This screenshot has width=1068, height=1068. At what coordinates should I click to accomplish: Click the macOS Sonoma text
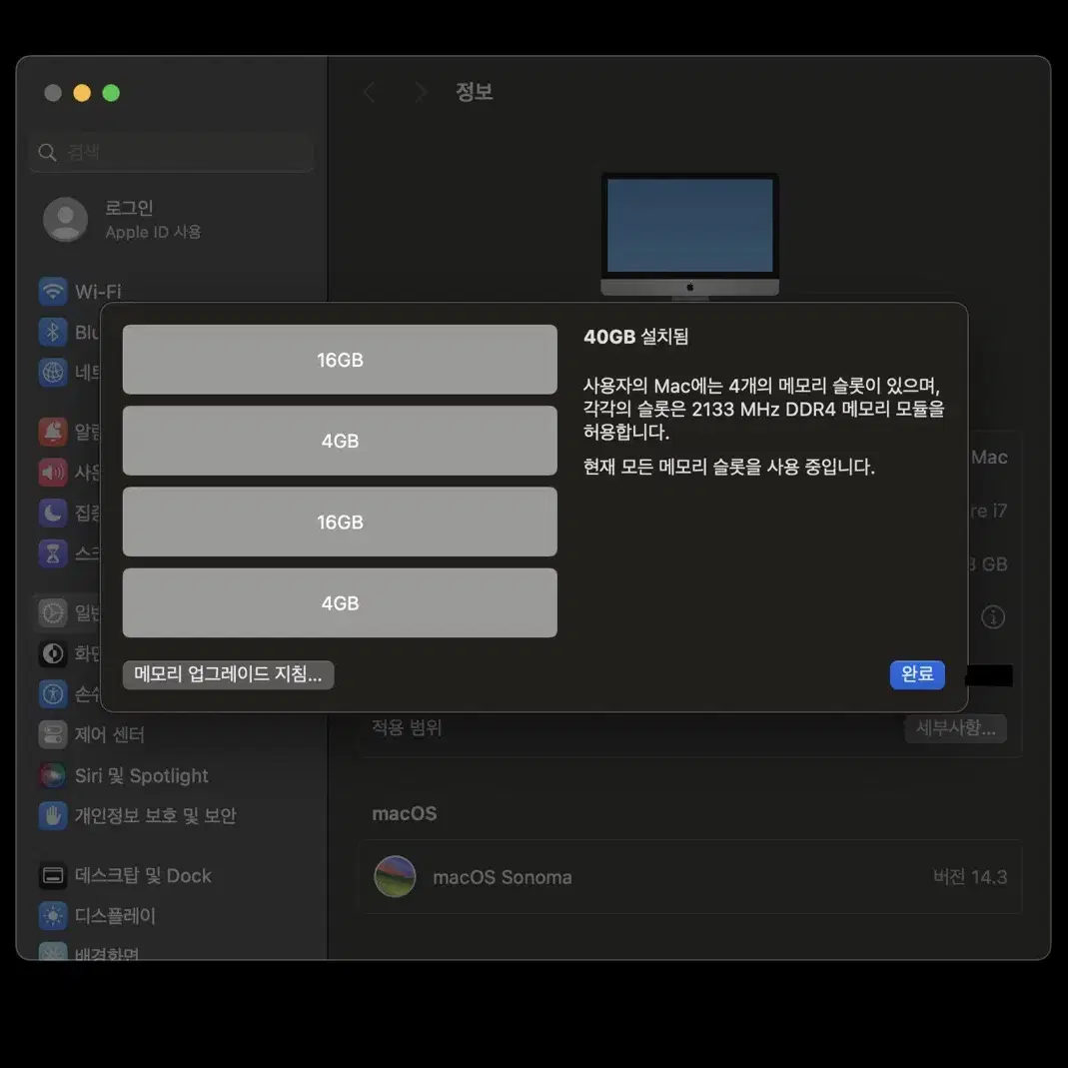coord(503,877)
